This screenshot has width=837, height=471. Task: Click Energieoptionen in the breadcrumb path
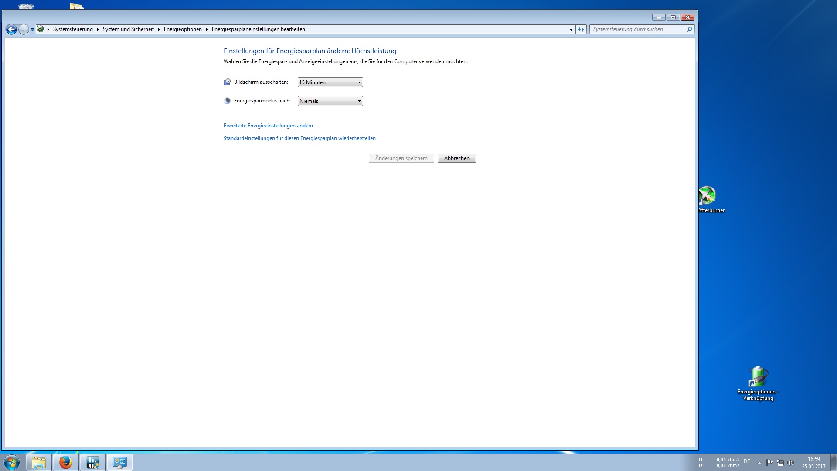(183, 29)
